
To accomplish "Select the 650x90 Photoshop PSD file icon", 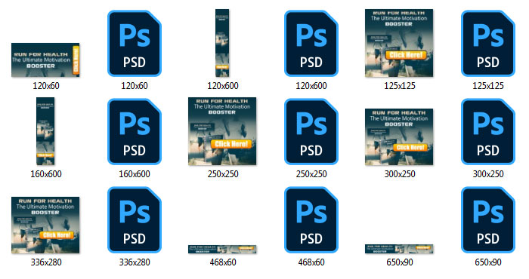I will pos(488,219).
